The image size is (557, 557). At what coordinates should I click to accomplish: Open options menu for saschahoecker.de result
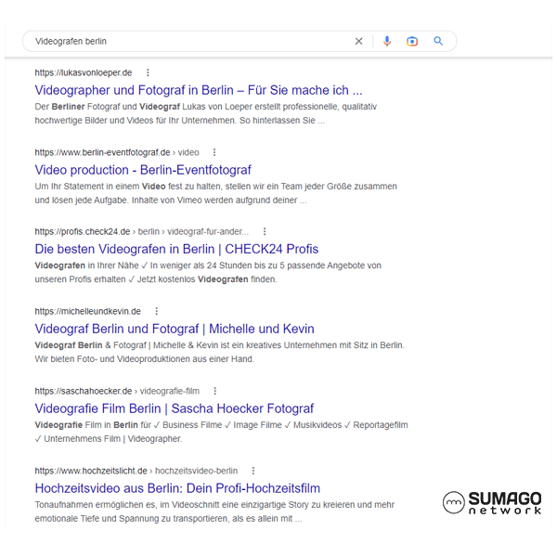click(x=215, y=391)
